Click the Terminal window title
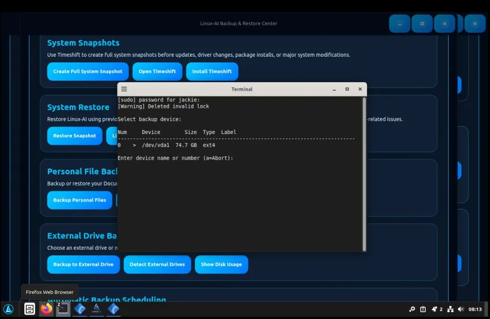The width and height of the screenshot is (490, 319). (x=242, y=89)
